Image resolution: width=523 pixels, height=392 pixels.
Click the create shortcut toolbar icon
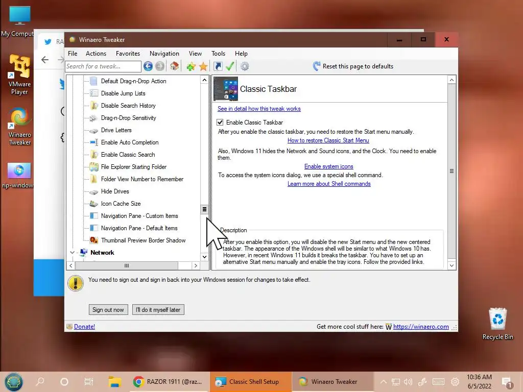[x=218, y=66]
